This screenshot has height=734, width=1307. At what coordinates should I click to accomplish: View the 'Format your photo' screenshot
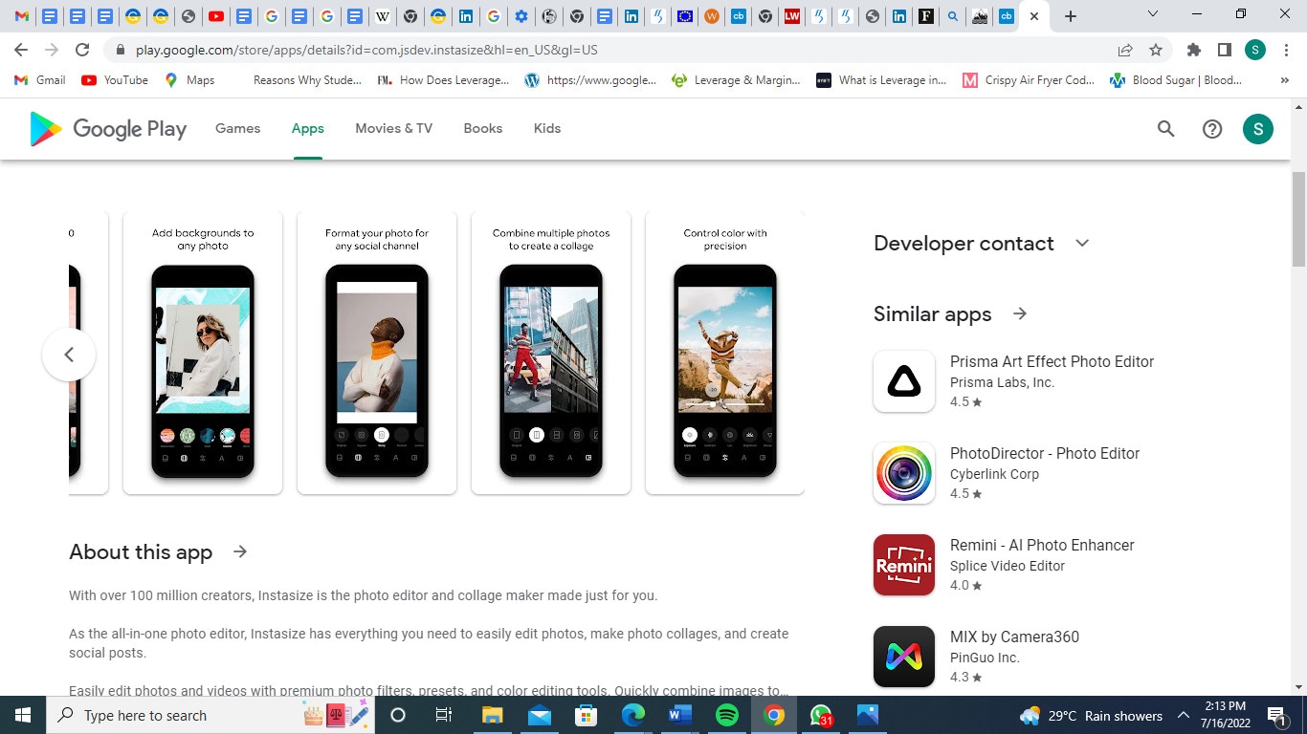coord(377,353)
